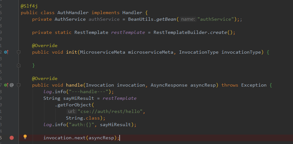Click the @Override annotation above handle

point(45,78)
